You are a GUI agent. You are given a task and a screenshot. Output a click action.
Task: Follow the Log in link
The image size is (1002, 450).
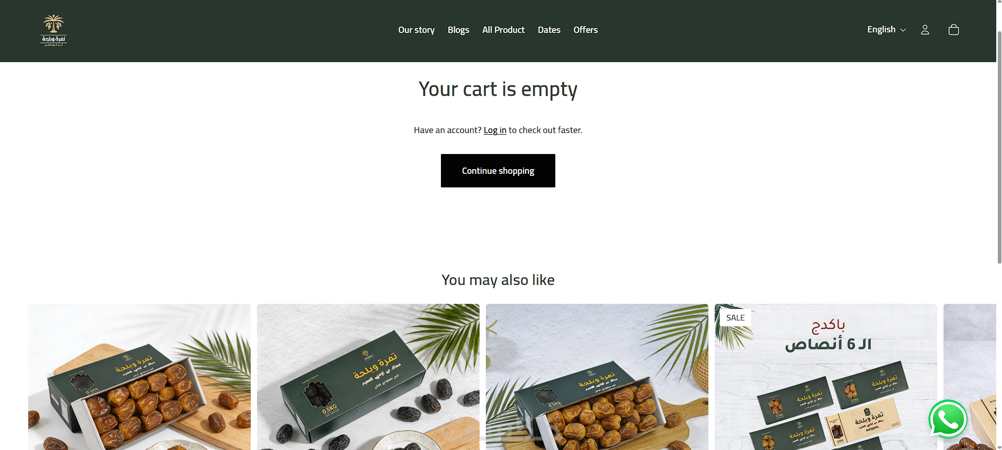pyautogui.click(x=495, y=130)
